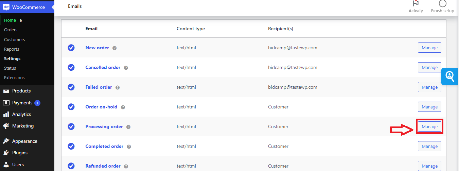Open the Analytics menu label

(21, 114)
